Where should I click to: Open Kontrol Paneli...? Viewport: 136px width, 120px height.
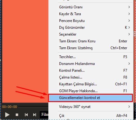pos(91,71)
